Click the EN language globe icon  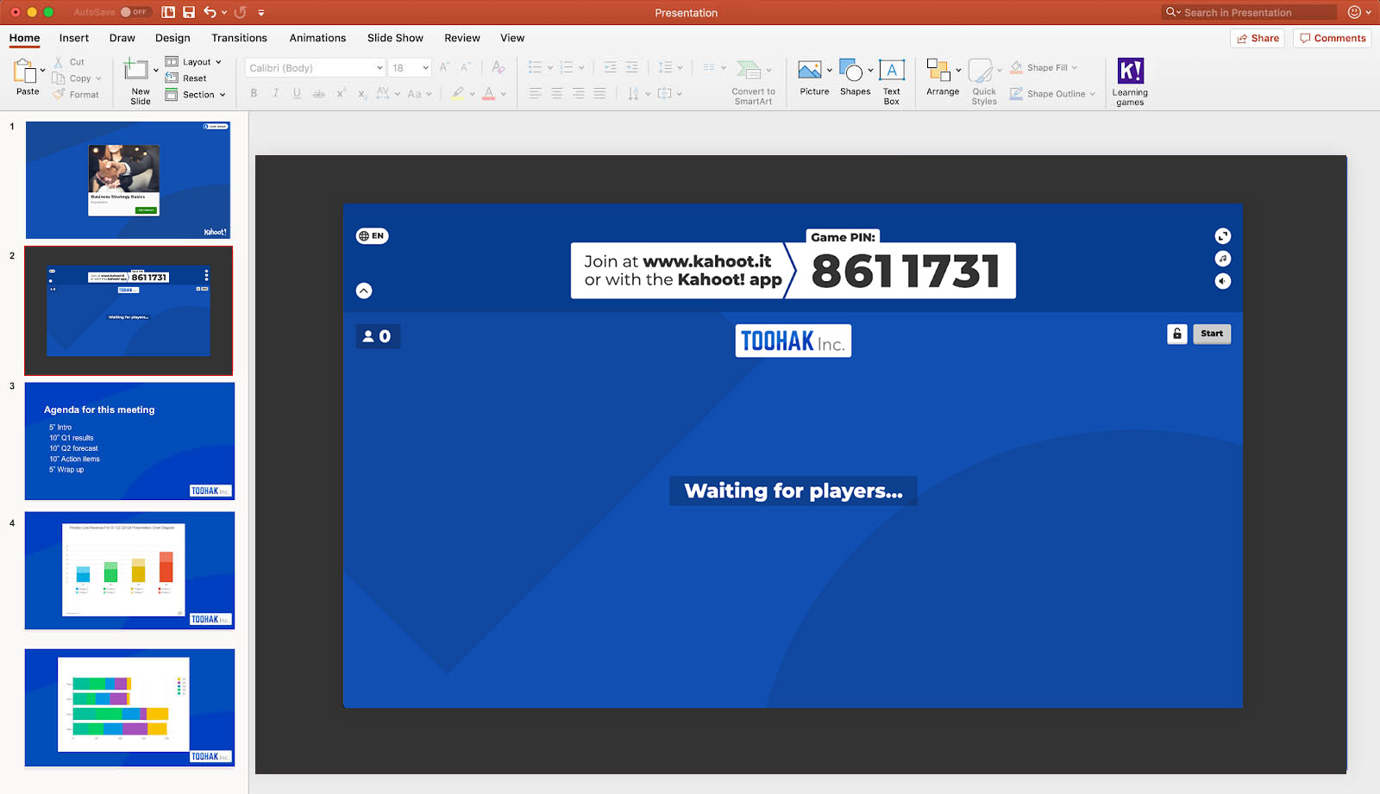click(x=371, y=235)
